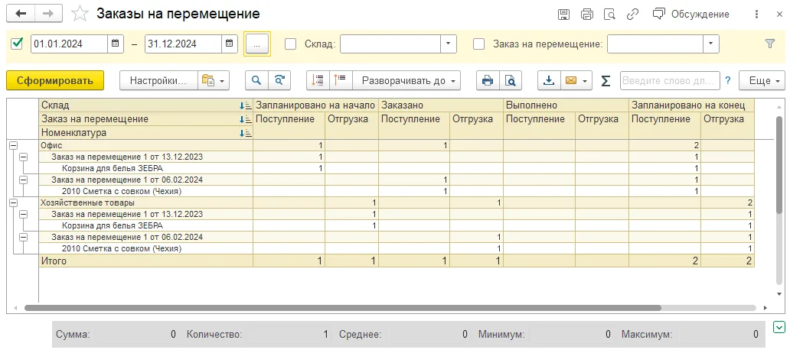
Task: Collapse the Офис group in the tree
Action: (14, 145)
